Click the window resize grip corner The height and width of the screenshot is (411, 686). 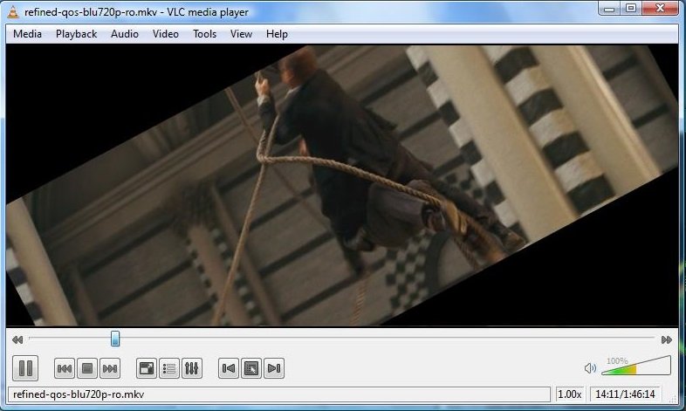tap(674, 398)
